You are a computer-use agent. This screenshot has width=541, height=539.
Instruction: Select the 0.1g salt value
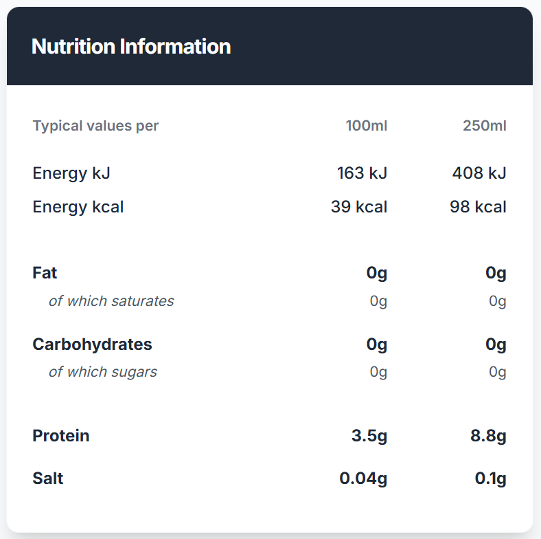pos(491,478)
